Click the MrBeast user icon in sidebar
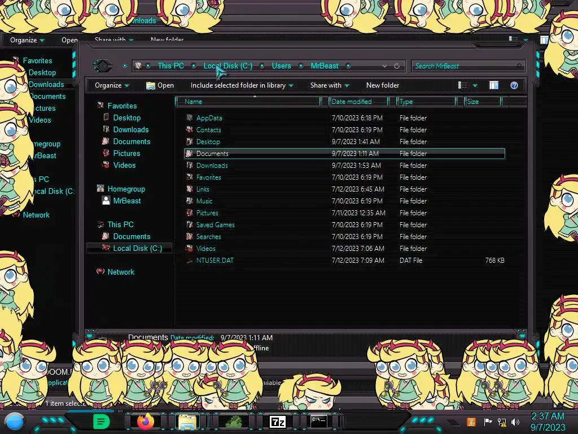 point(106,201)
